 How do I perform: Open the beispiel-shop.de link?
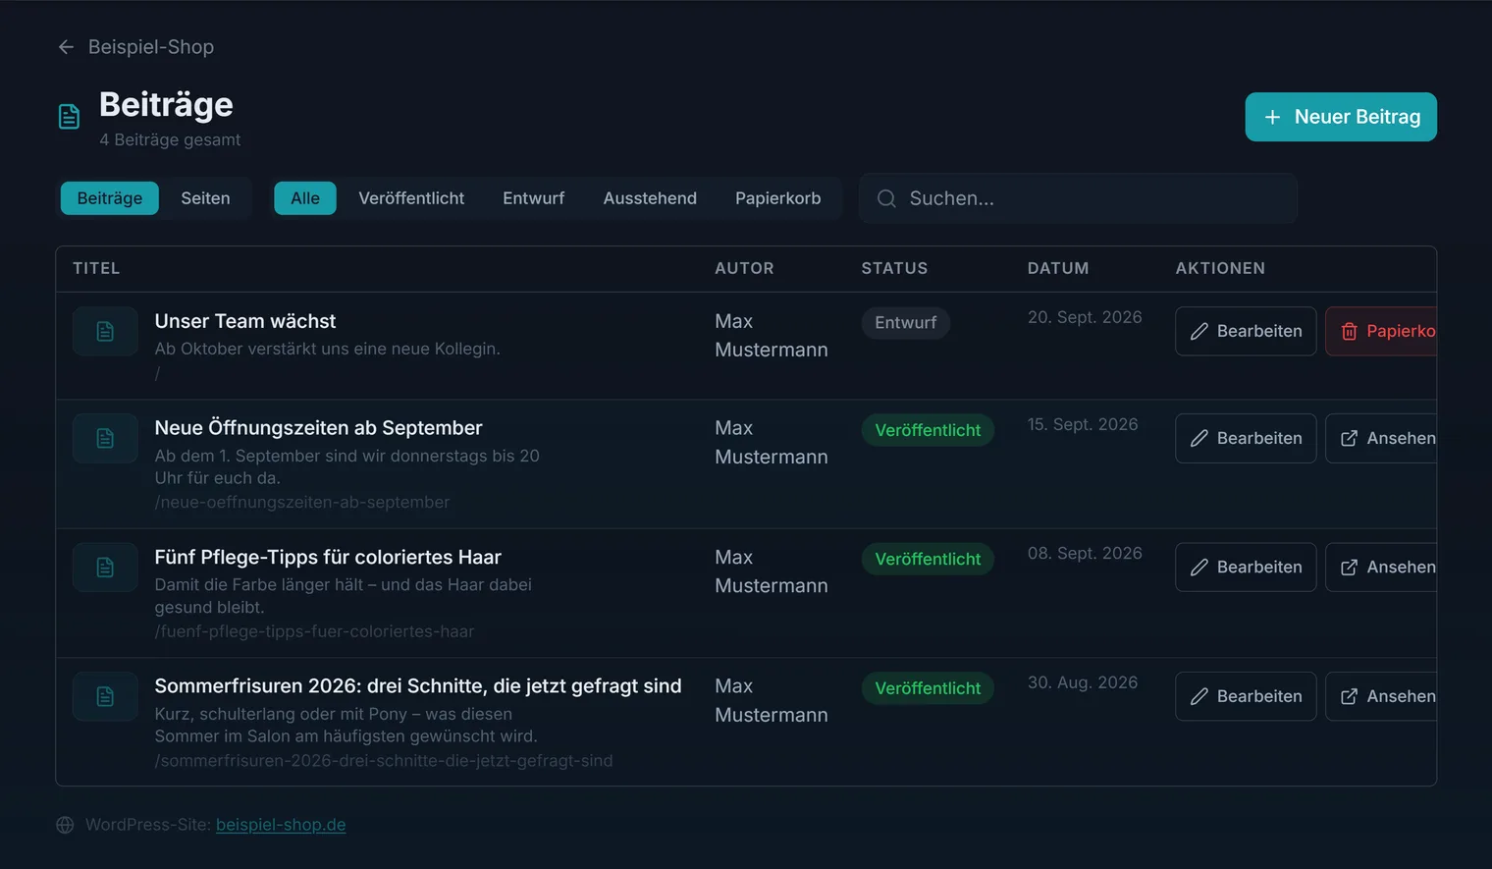point(281,825)
